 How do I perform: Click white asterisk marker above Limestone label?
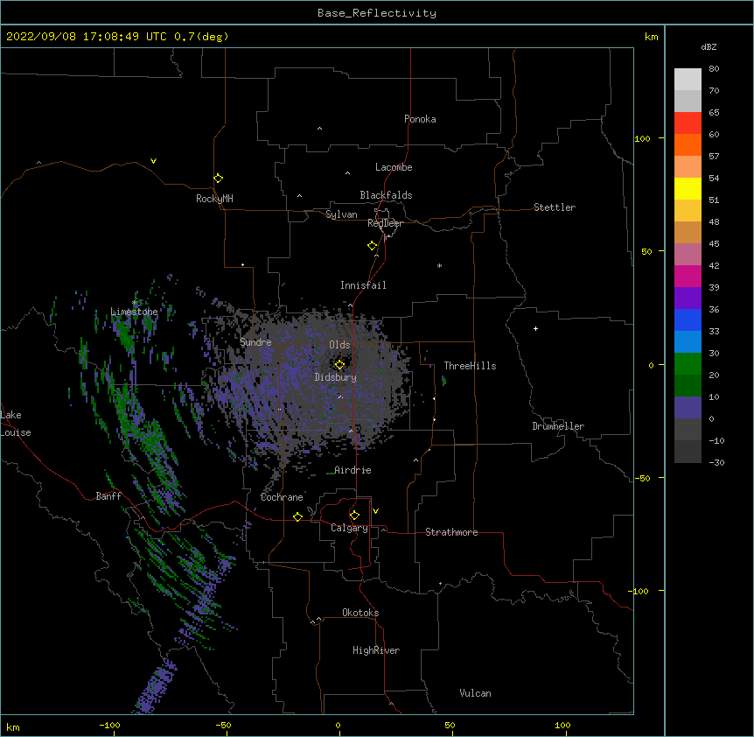(x=135, y=303)
